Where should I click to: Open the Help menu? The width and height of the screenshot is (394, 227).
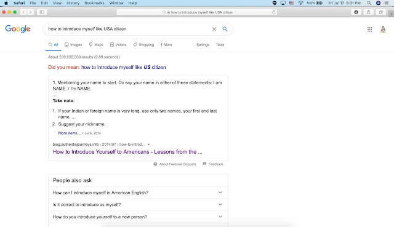[132, 3]
